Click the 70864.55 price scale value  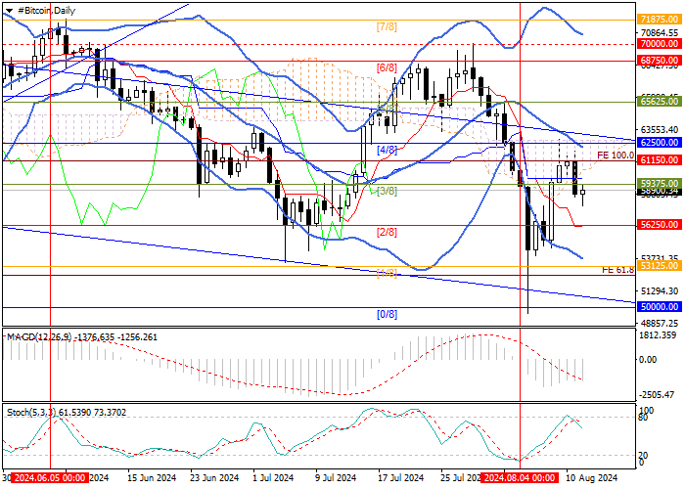point(660,33)
